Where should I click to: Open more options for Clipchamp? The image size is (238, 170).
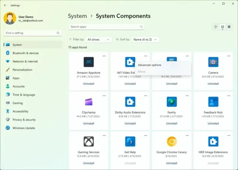pos(104,96)
